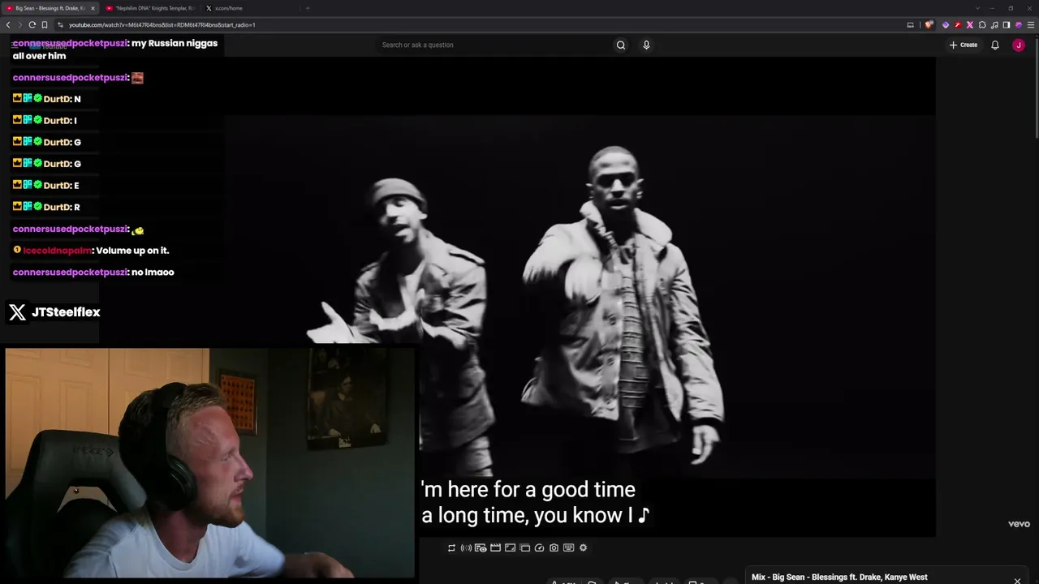Switch to the Nephilim DNA Knights Templar tab
This screenshot has height=584, width=1039.
[150, 8]
